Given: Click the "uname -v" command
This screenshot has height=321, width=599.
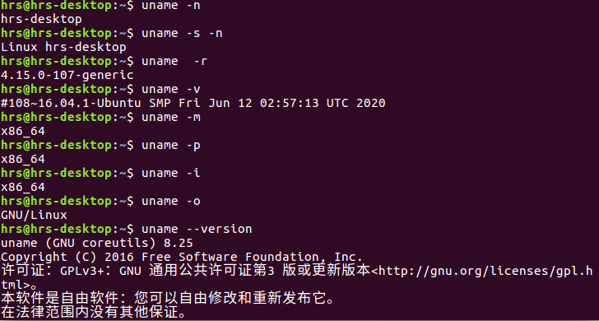Looking at the screenshot, I should (171, 90).
